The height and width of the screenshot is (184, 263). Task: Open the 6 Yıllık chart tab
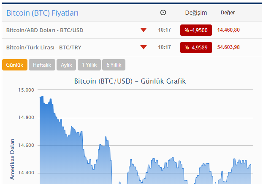coord(114,65)
